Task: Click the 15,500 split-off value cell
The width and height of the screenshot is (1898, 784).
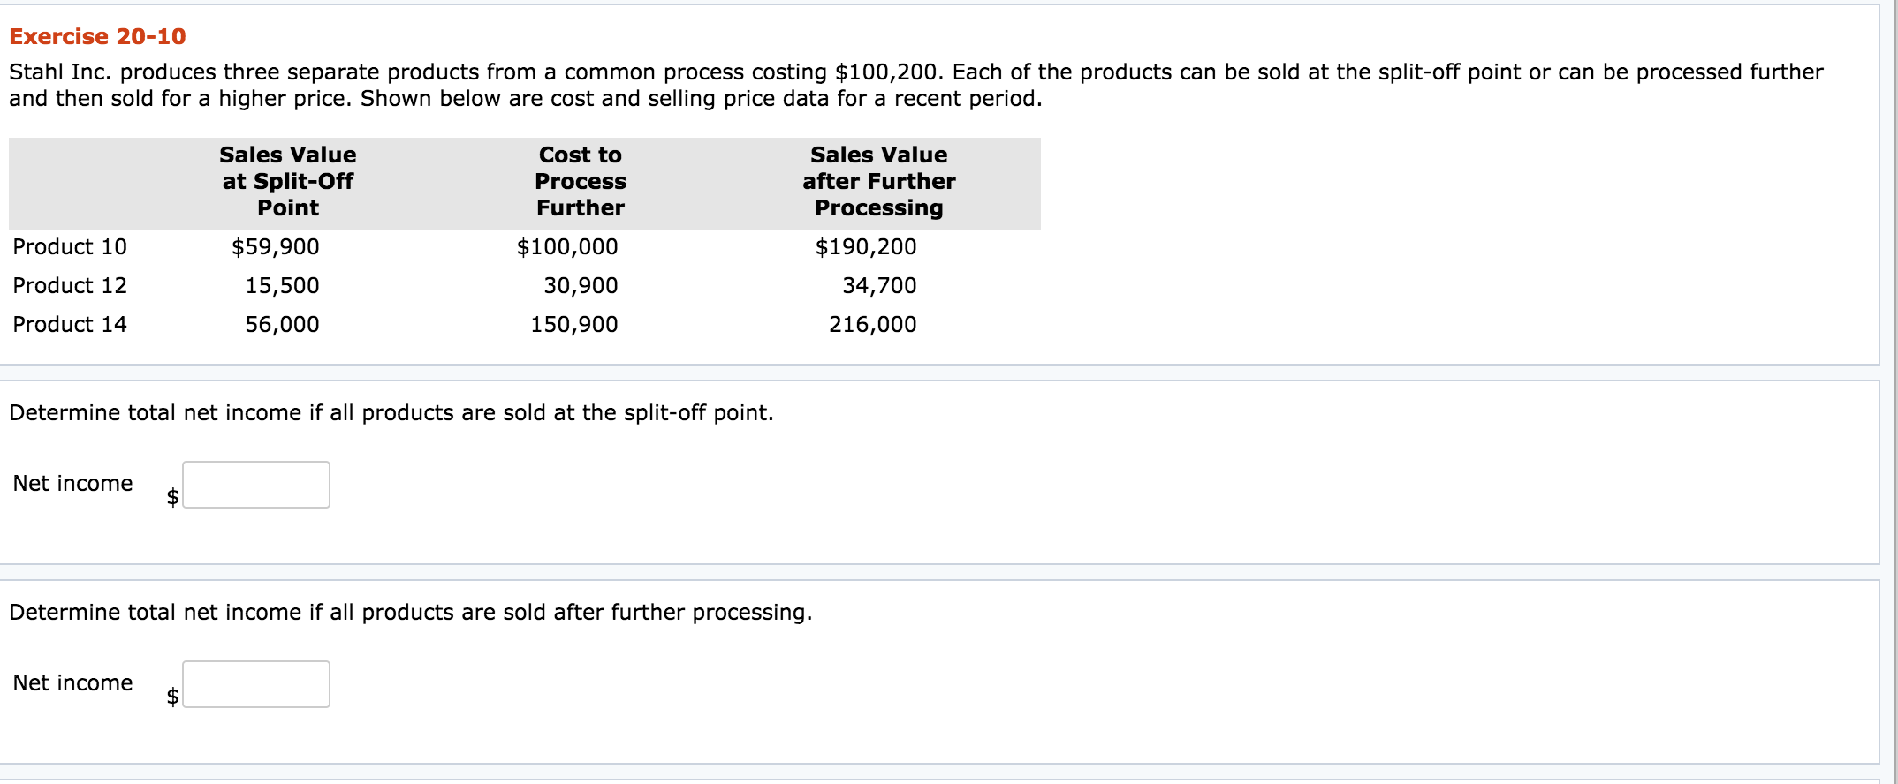Action: pyautogui.click(x=282, y=286)
